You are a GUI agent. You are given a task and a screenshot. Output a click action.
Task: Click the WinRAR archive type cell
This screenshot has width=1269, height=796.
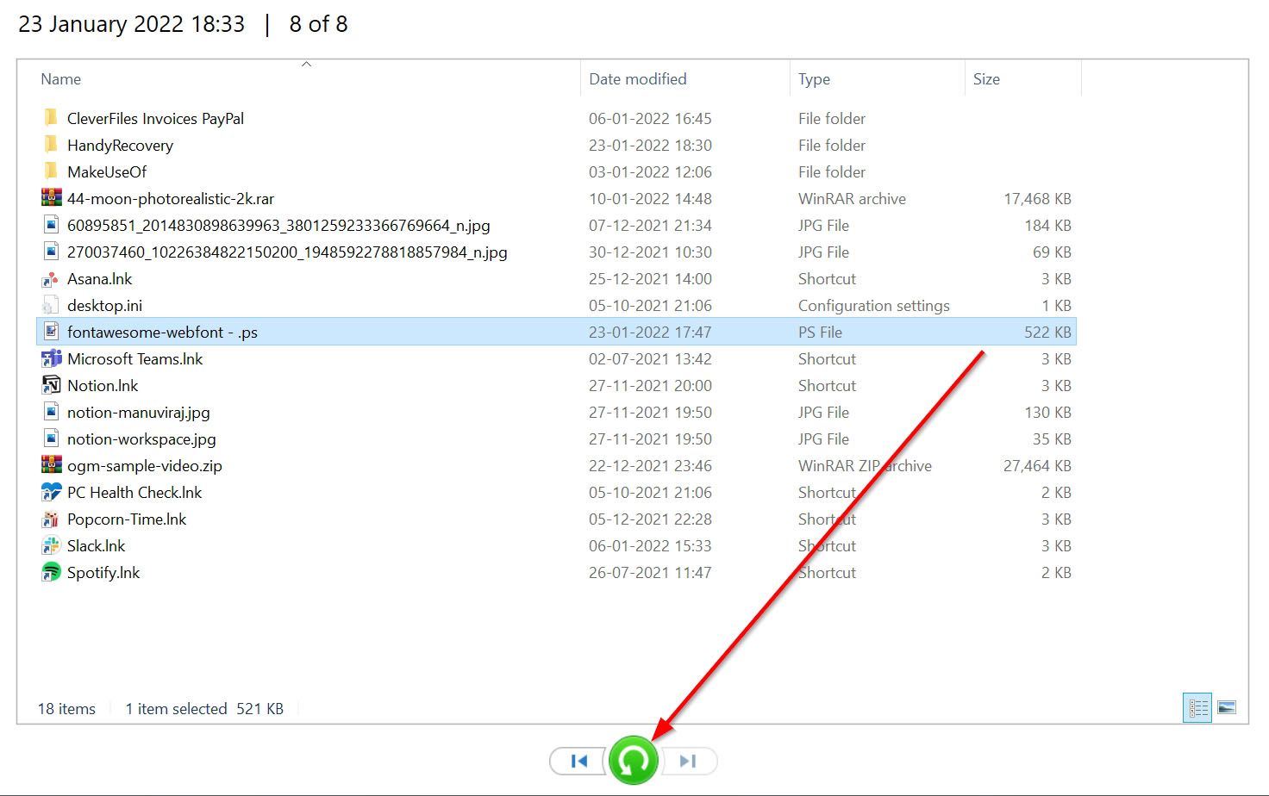852,199
